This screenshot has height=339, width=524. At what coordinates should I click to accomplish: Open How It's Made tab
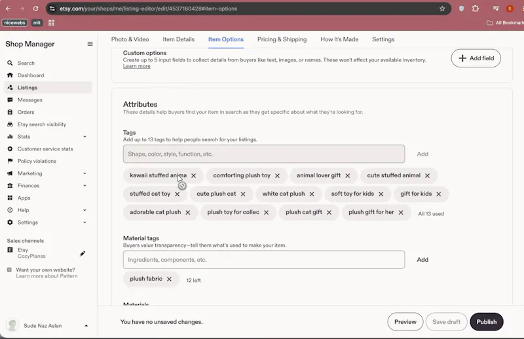(x=339, y=39)
